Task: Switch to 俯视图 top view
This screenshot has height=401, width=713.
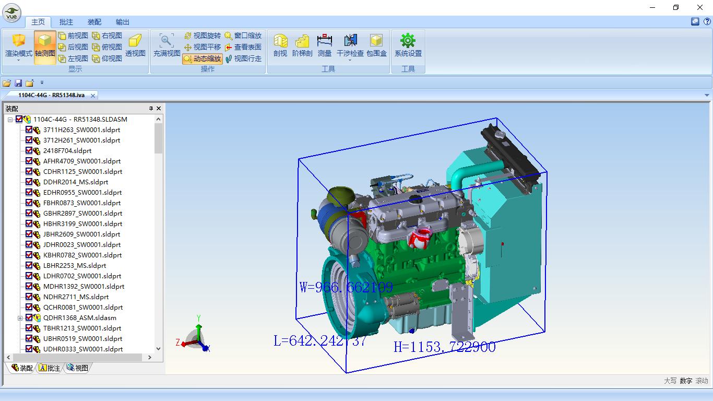Action: pyautogui.click(x=107, y=47)
